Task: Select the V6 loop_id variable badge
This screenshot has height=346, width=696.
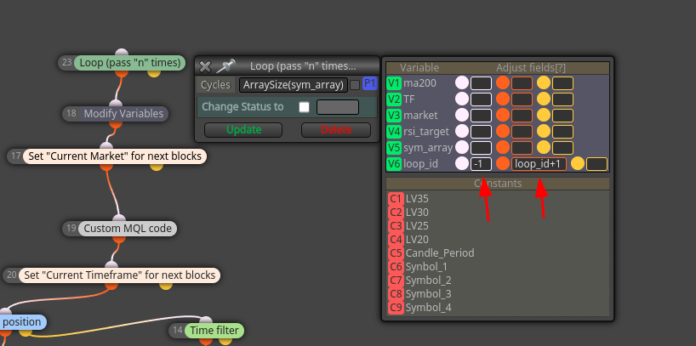Action: click(394, 164)
